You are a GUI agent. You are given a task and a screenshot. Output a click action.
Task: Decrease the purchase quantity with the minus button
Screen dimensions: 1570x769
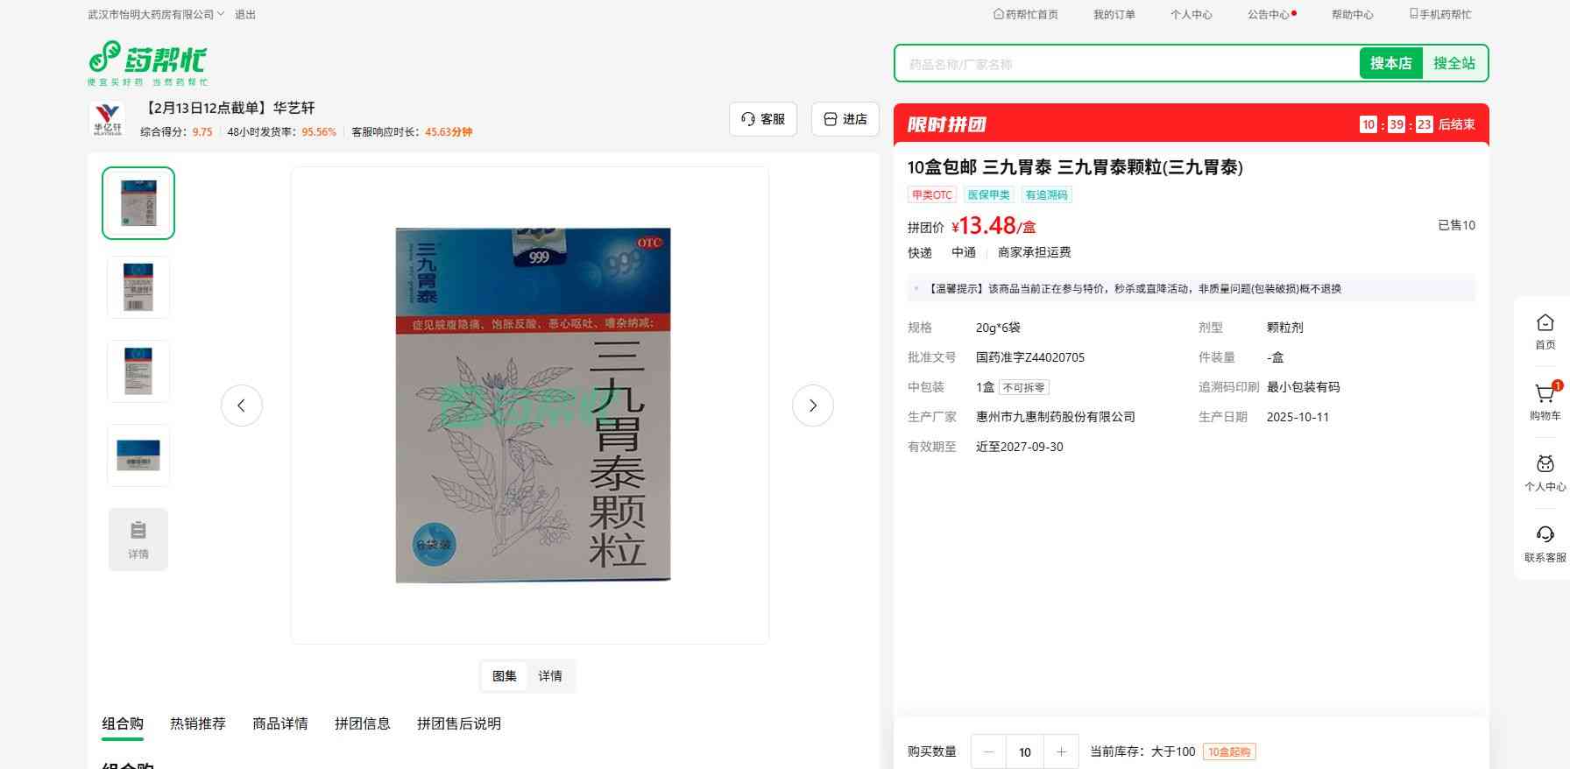click(988, 751)
